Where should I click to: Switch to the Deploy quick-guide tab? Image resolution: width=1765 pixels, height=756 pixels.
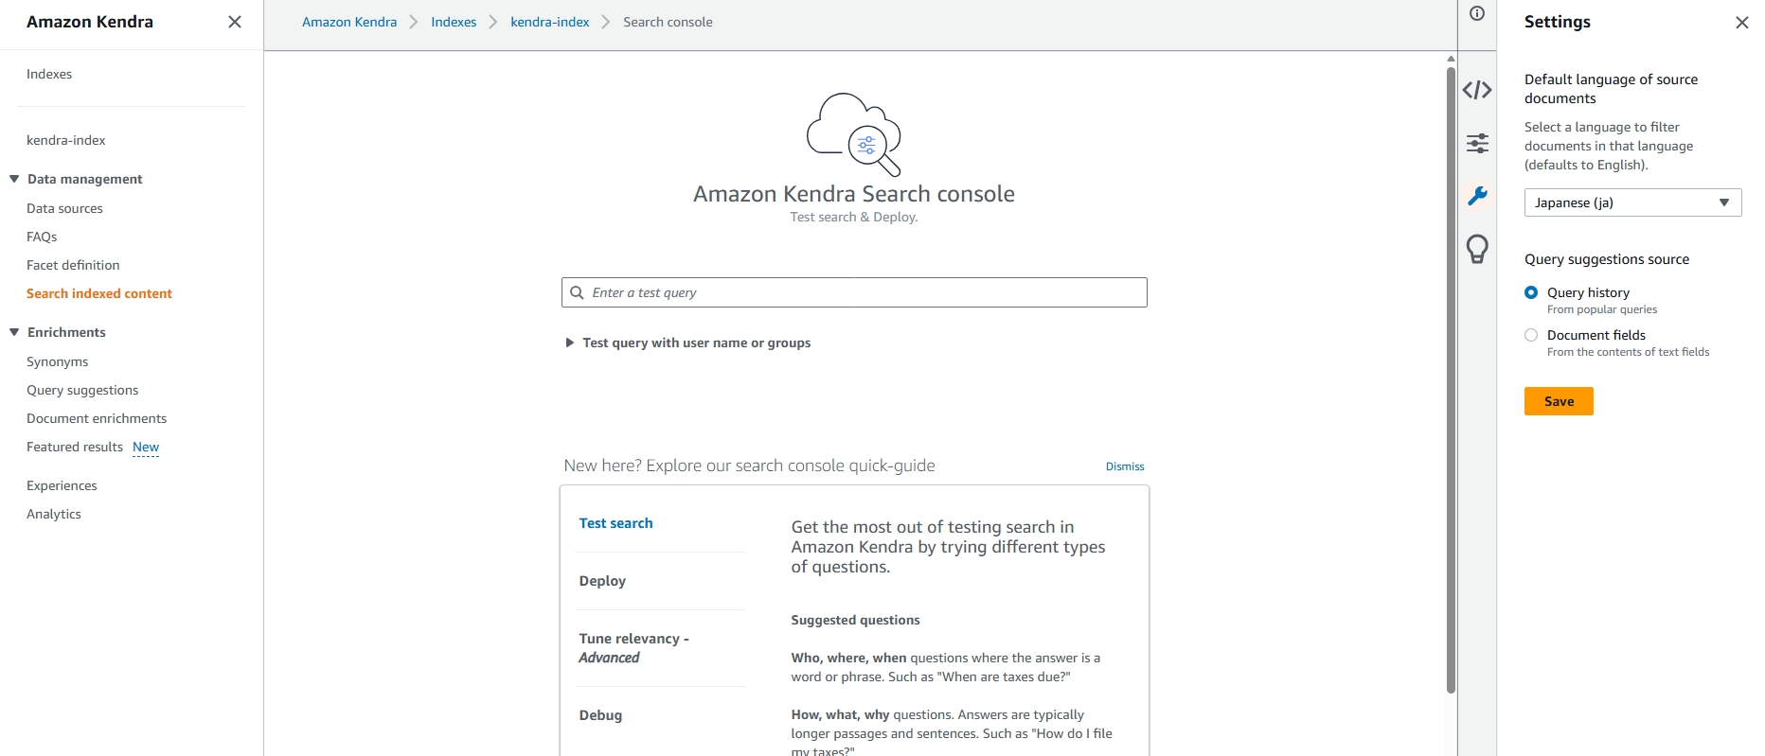click(602, 581)
